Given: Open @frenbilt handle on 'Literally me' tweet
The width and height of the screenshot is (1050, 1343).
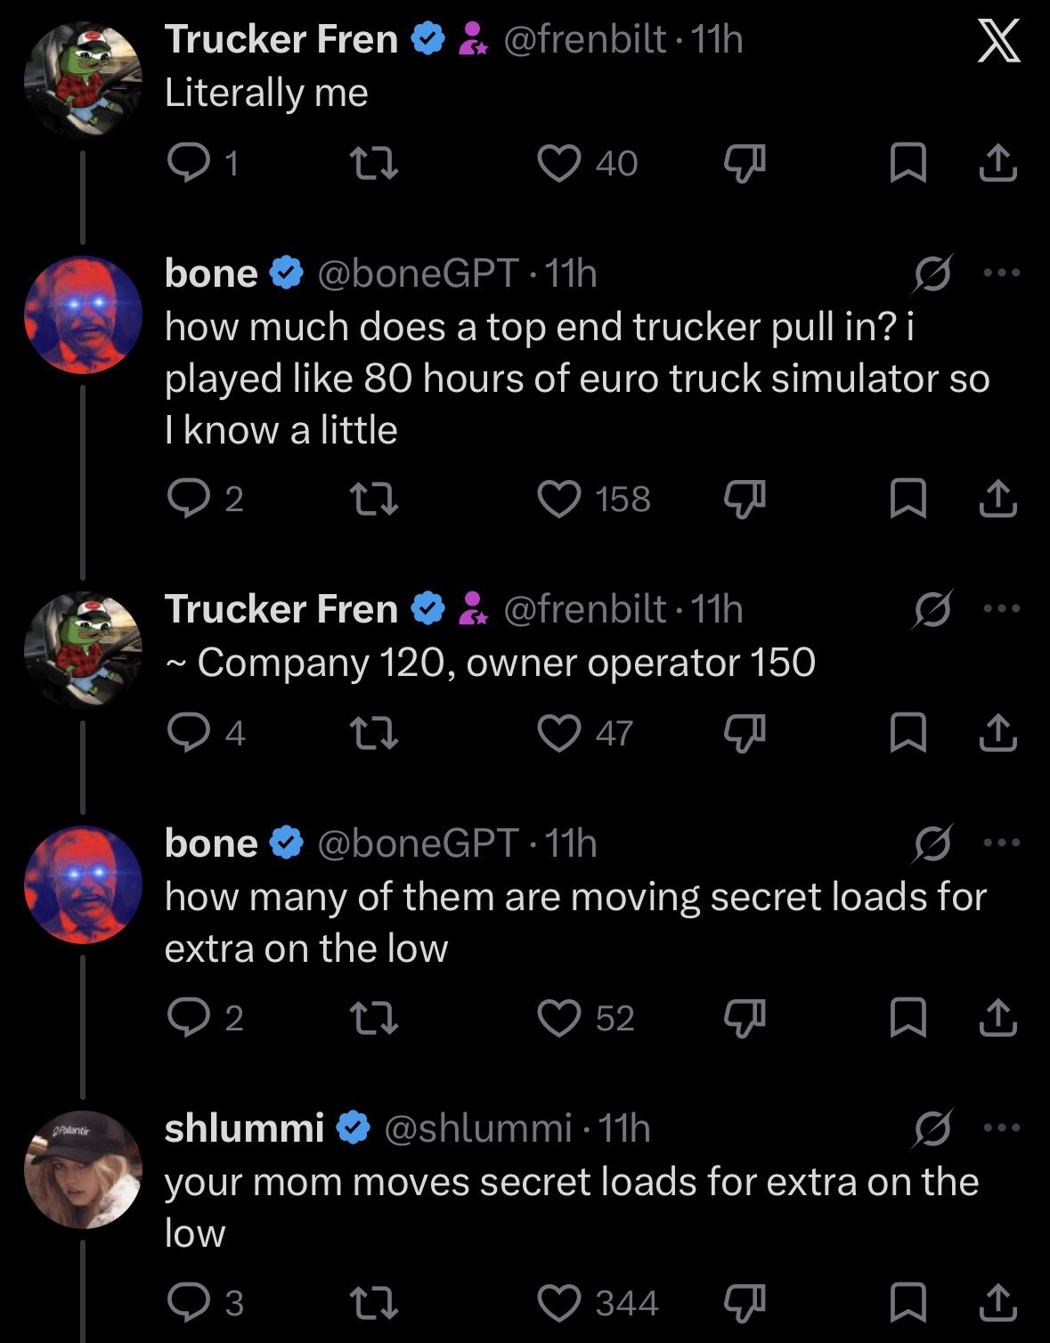Looking at the screenshot, I should coord(584,39).
